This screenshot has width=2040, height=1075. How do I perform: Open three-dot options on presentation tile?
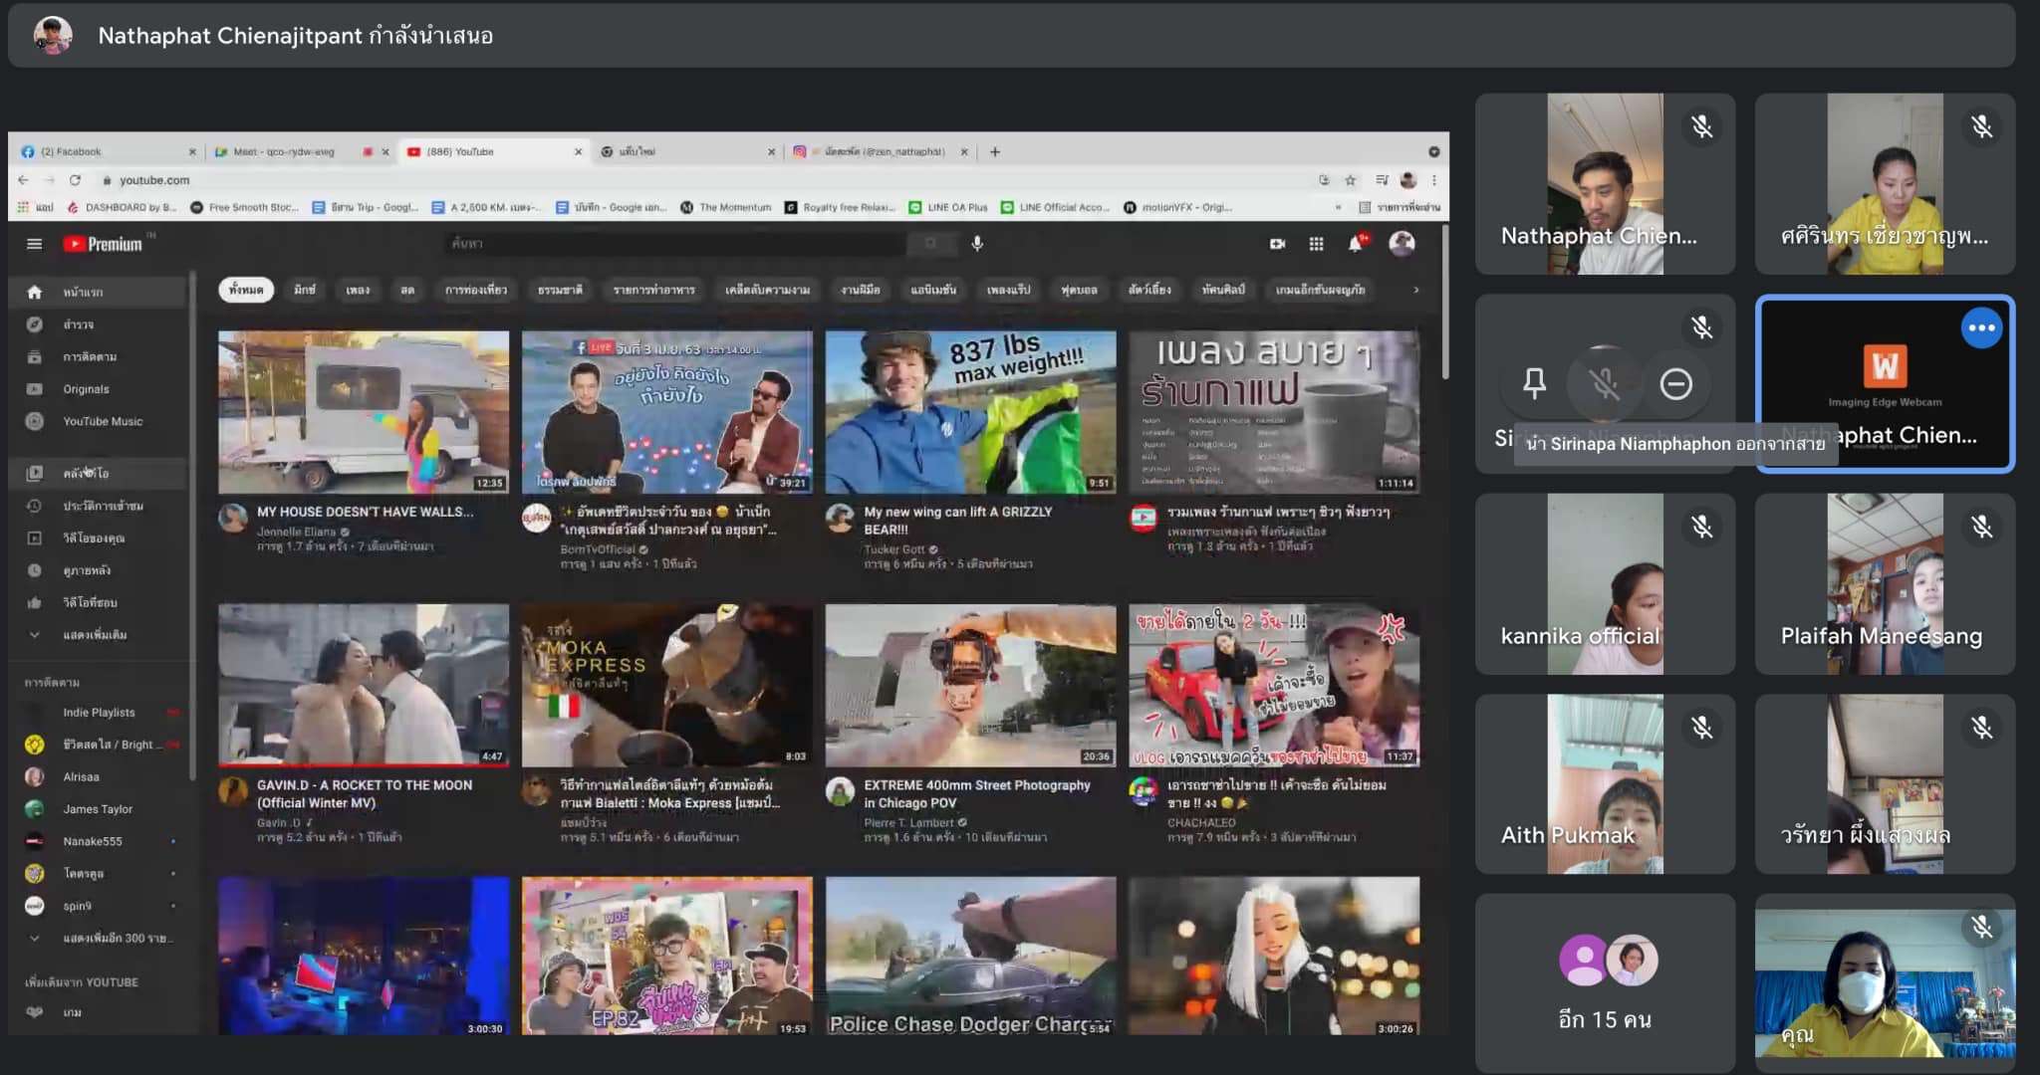pyautogui.click(x=1980, y=327)
